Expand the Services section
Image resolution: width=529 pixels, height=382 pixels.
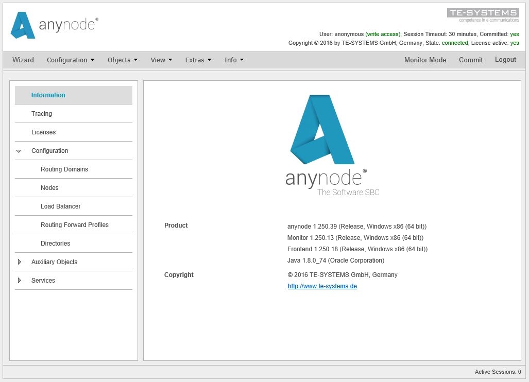(19, 281)
